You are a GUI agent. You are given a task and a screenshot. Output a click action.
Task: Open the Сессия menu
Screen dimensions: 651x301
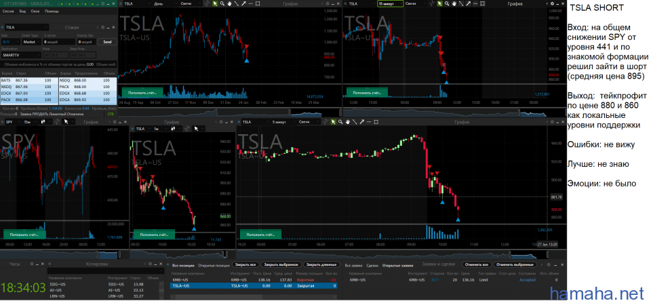(x=9, y=12)
